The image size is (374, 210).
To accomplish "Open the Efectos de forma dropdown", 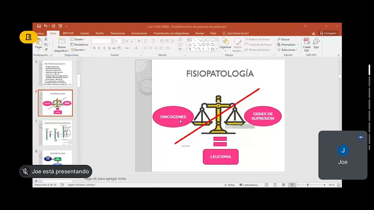I will (257, 50).
